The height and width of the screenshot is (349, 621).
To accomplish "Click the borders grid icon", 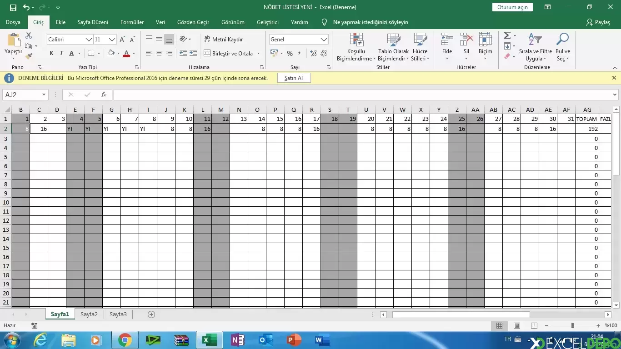I will 91,53.
